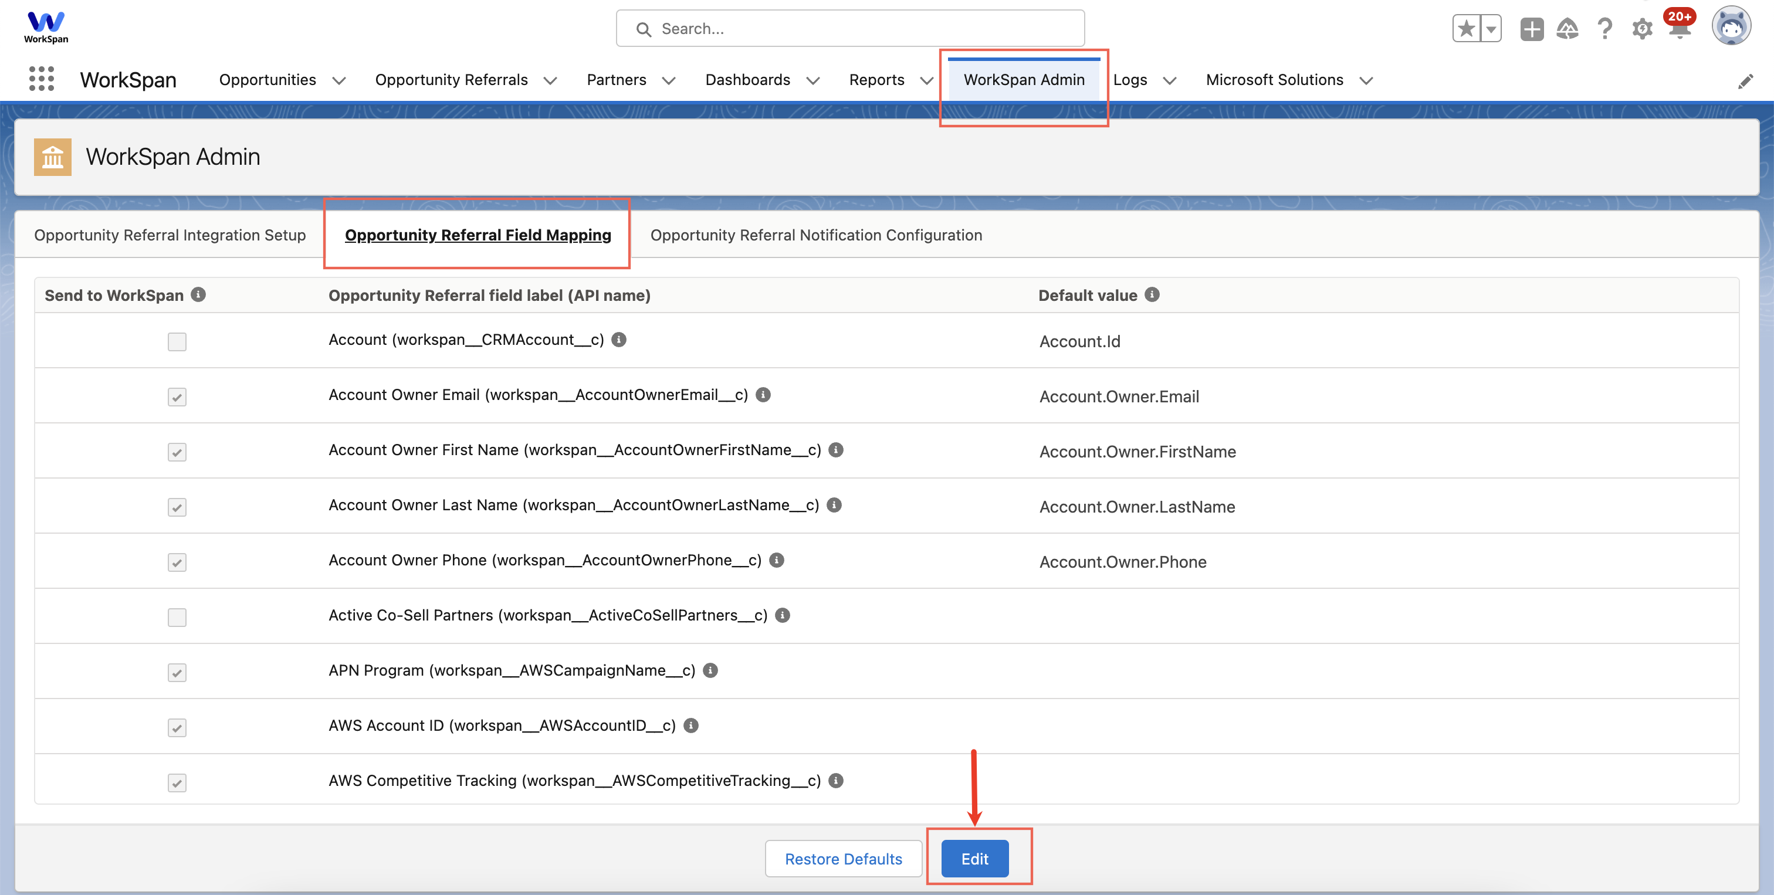The height and width of the screenshot is (895, 1774).
Task: Expand the Logs nav dropdown chevron
Action: [1169, 80]
